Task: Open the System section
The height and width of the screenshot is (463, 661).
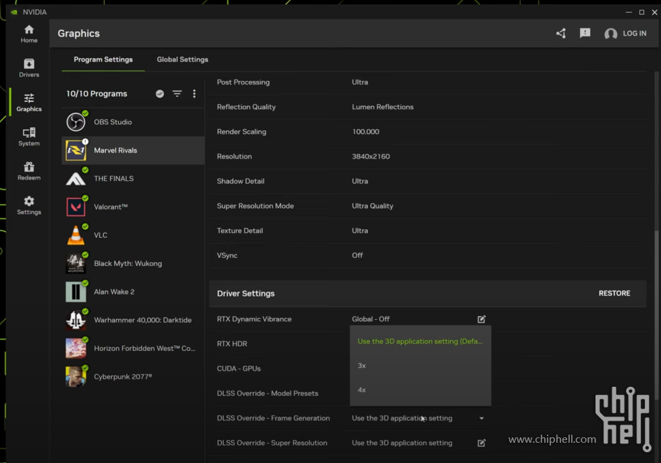Action: [x=28, y=137]
